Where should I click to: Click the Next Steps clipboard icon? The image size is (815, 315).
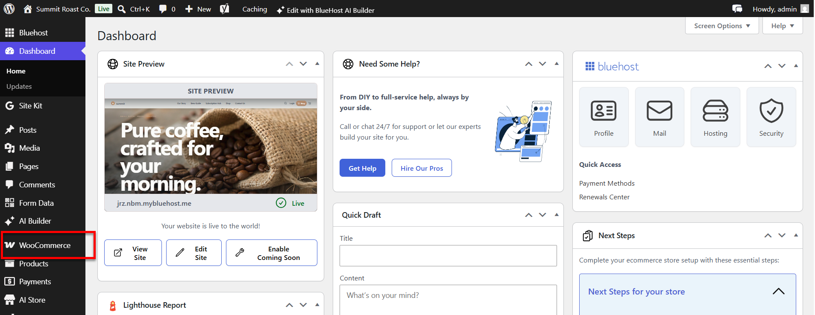588,236
